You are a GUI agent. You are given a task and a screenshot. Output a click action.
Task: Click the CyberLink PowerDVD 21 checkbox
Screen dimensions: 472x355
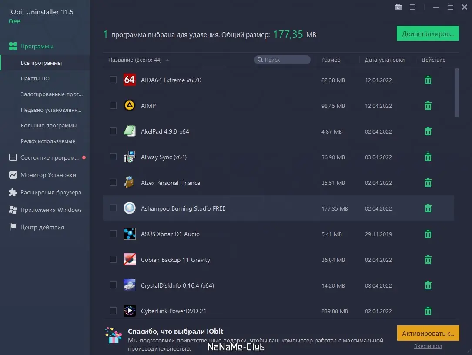[x=113, y=311]
